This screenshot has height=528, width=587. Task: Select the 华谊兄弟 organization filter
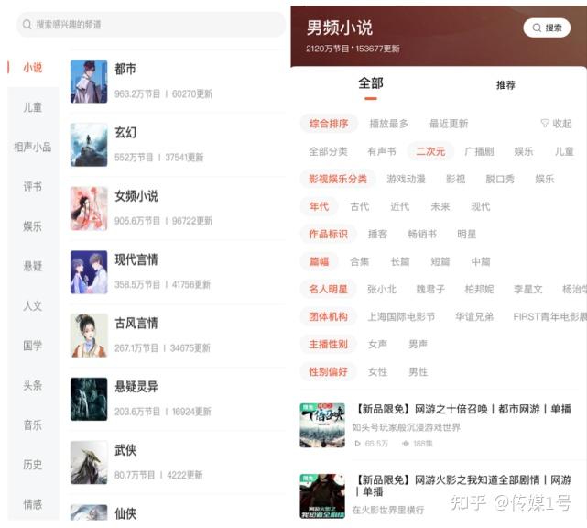tap(474, 316)
